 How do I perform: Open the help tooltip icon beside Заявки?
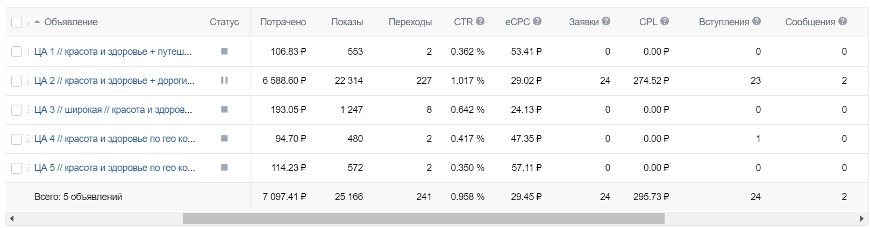606,22
